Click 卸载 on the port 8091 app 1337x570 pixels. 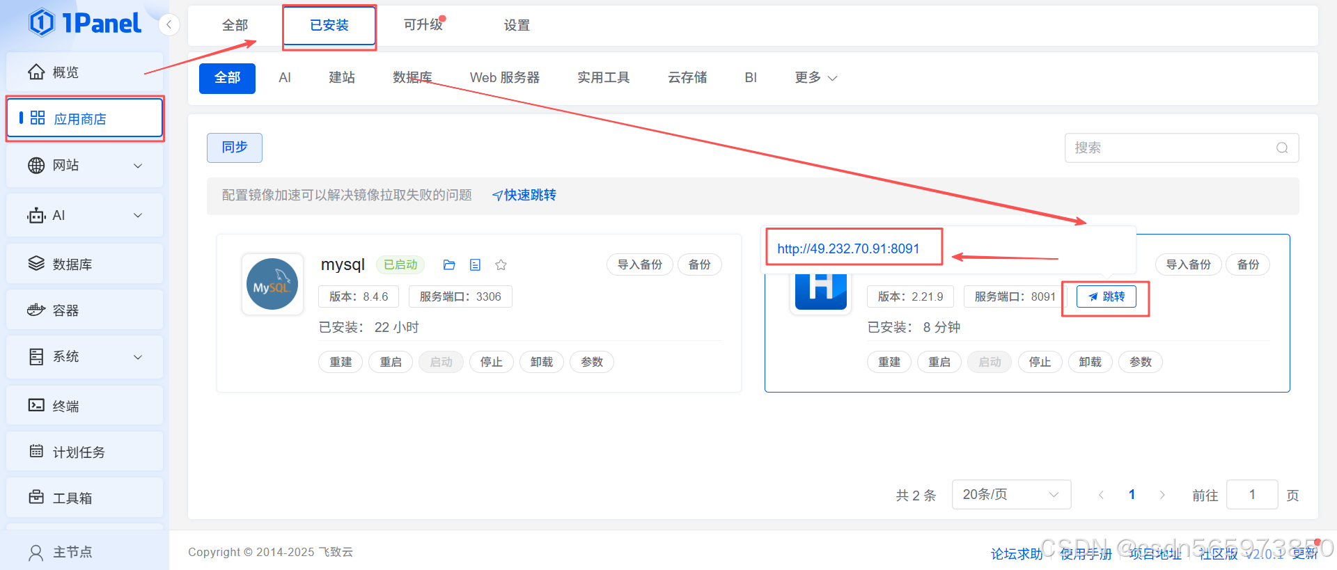1090,362
